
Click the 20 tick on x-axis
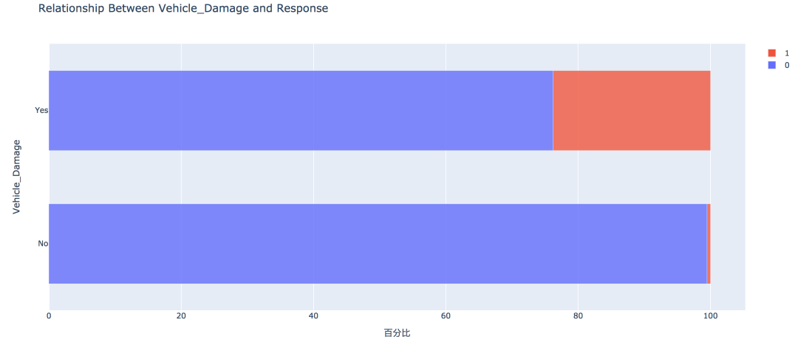pos(181,316)
